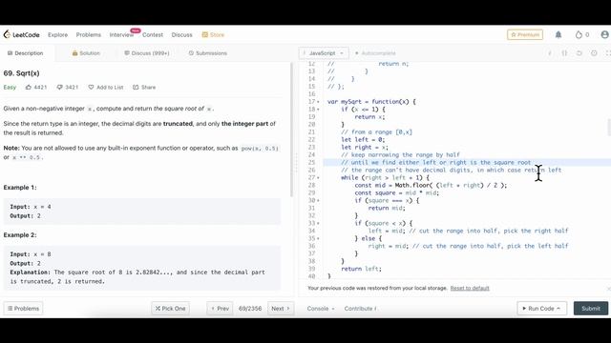Screen dimensions: 611x343
Task: Switch to the Description tab
Action: coord(26,53)
